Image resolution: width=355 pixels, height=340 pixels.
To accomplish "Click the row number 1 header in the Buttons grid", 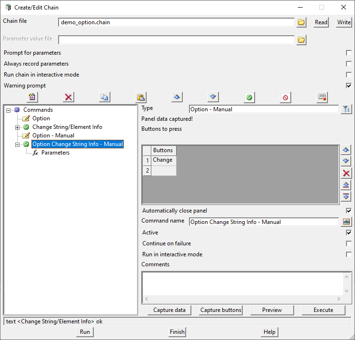I will pos(147,160).
